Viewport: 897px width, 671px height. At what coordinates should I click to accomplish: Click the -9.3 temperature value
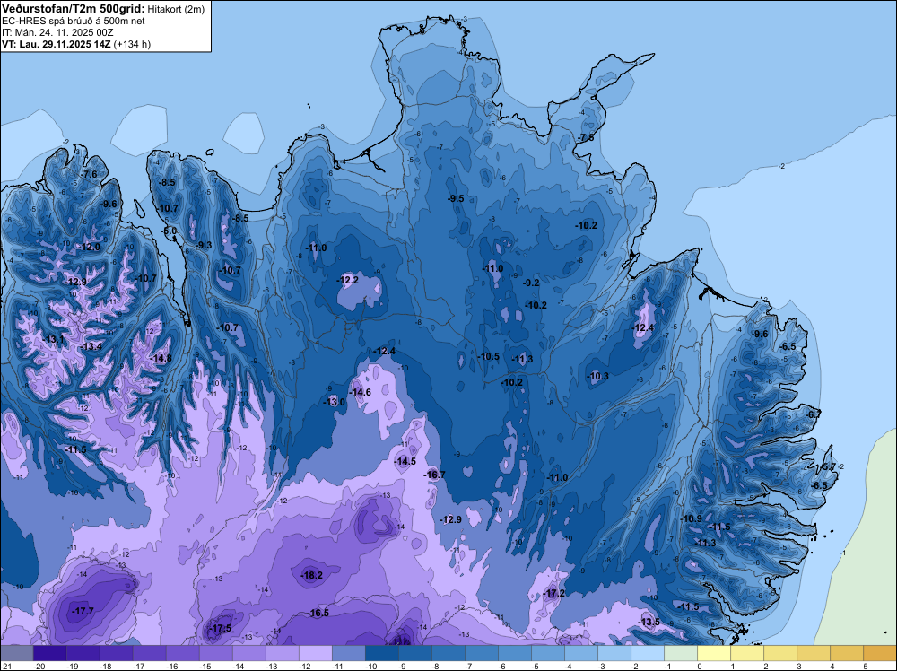click(203, 246)
